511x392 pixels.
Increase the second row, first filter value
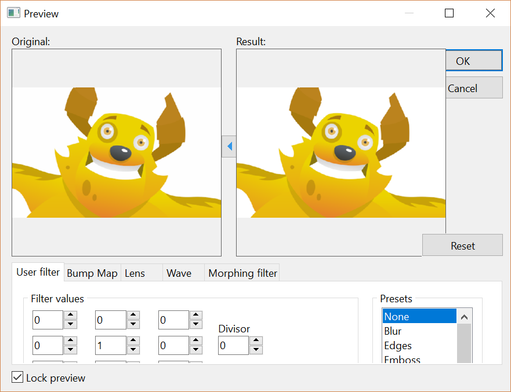click(70, 340)
